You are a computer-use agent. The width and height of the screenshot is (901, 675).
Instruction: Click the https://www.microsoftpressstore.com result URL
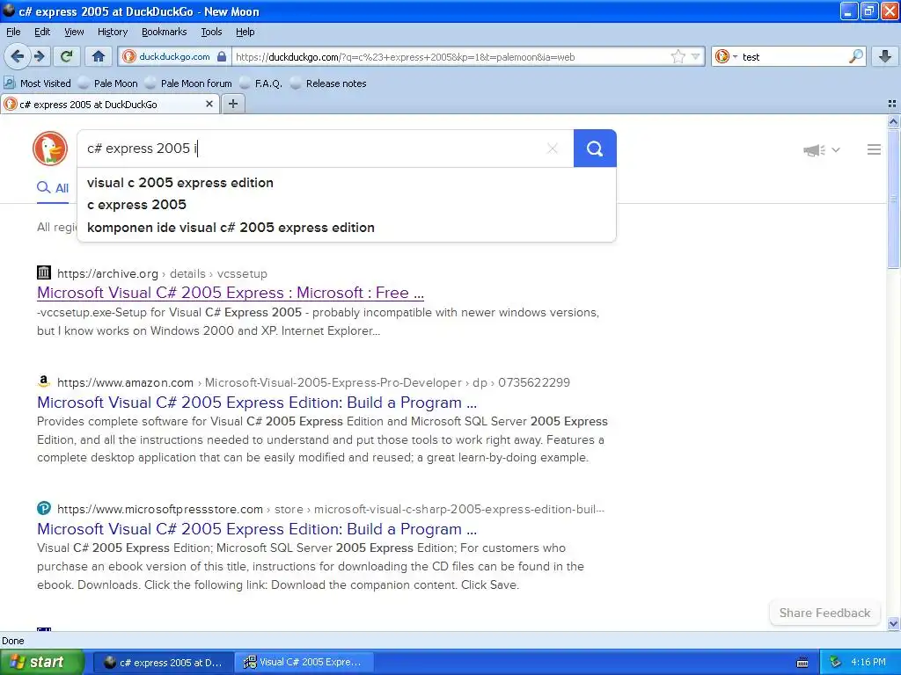(160, 509)
